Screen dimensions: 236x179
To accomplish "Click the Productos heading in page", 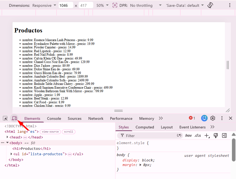I will 28,30.
